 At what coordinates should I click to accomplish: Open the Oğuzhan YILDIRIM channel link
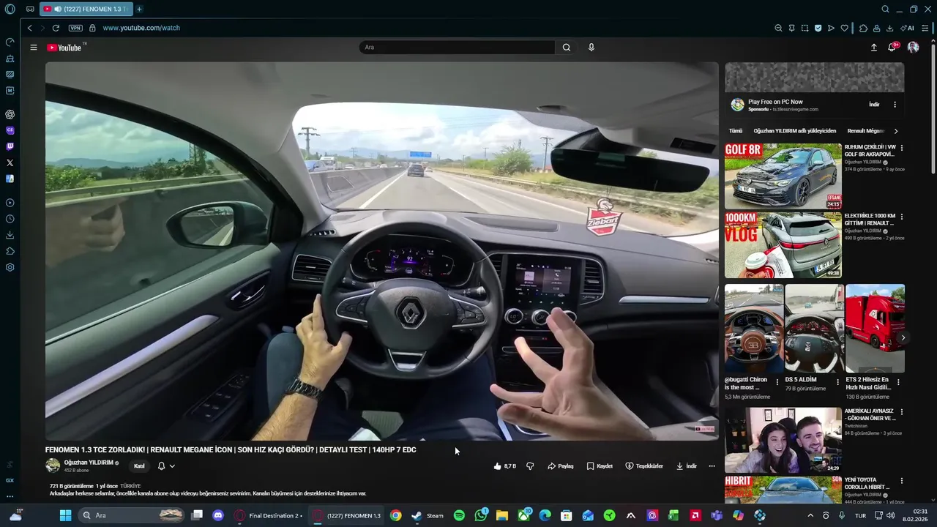coord(89,463)
